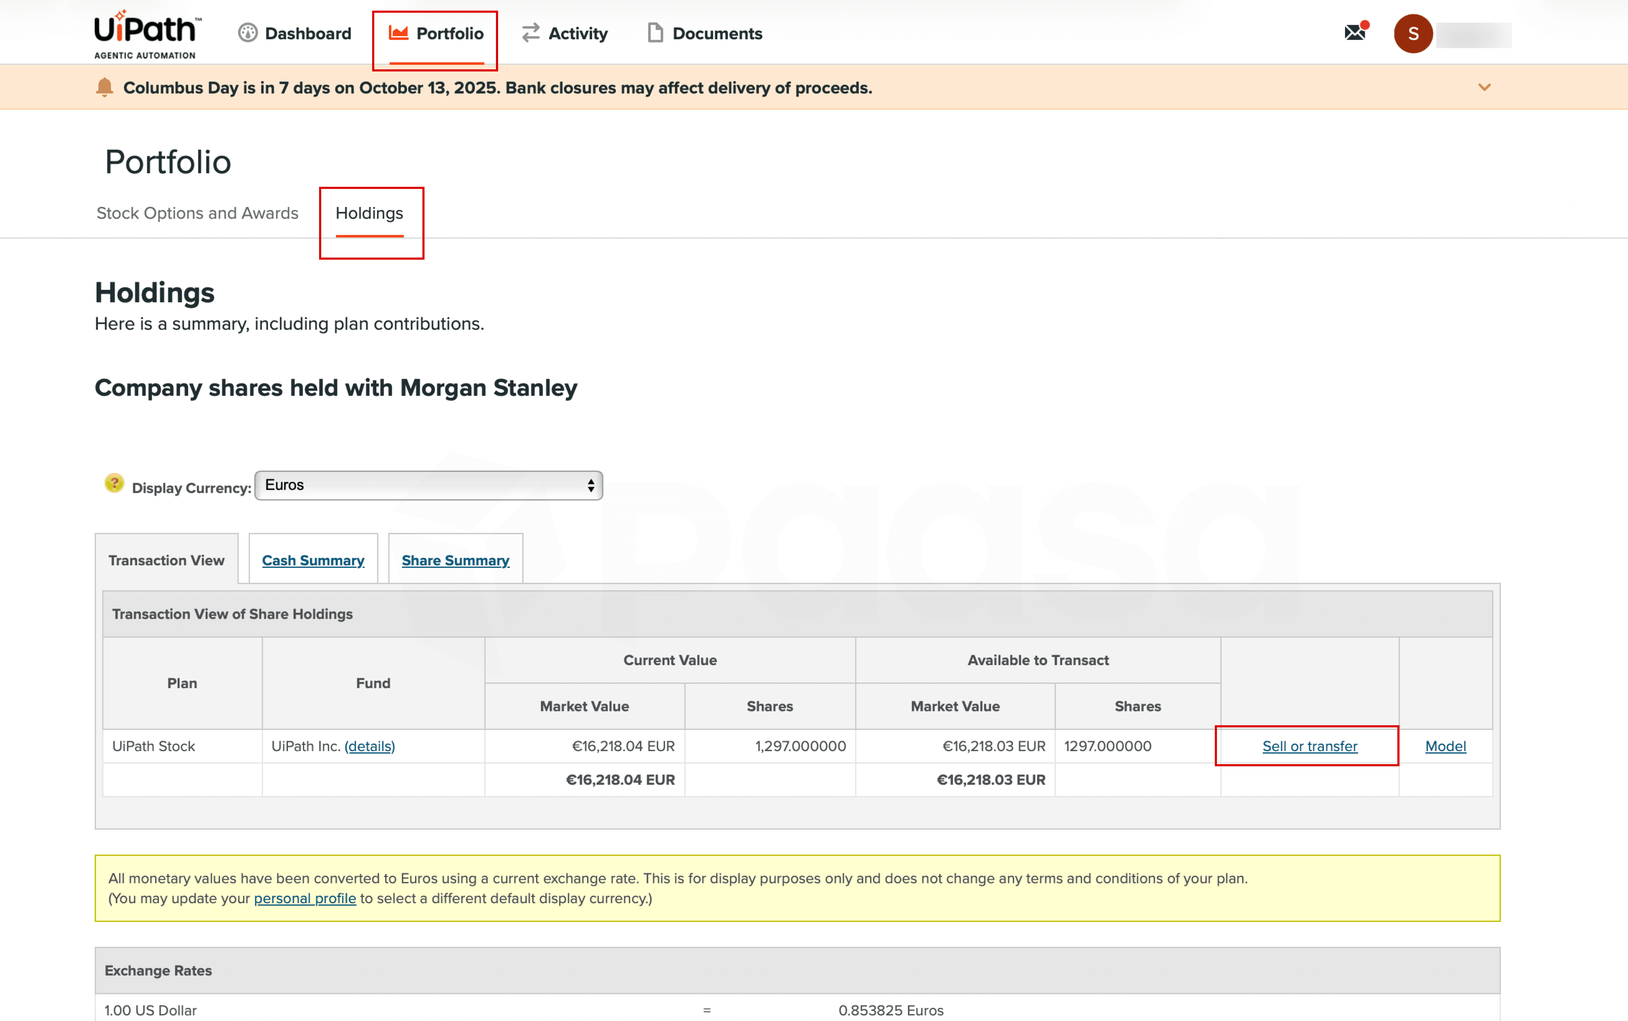The width and height of the screenshot is (1628, 1021).
Task: Click the Sell or transfer link
Action: point(1309,746)
